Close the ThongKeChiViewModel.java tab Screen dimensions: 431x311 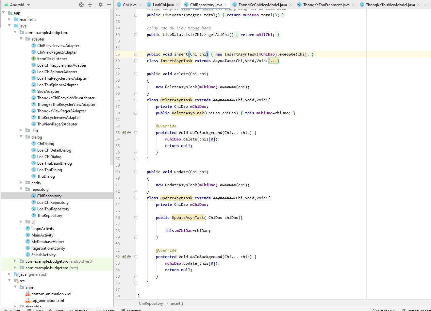(290, 5)
